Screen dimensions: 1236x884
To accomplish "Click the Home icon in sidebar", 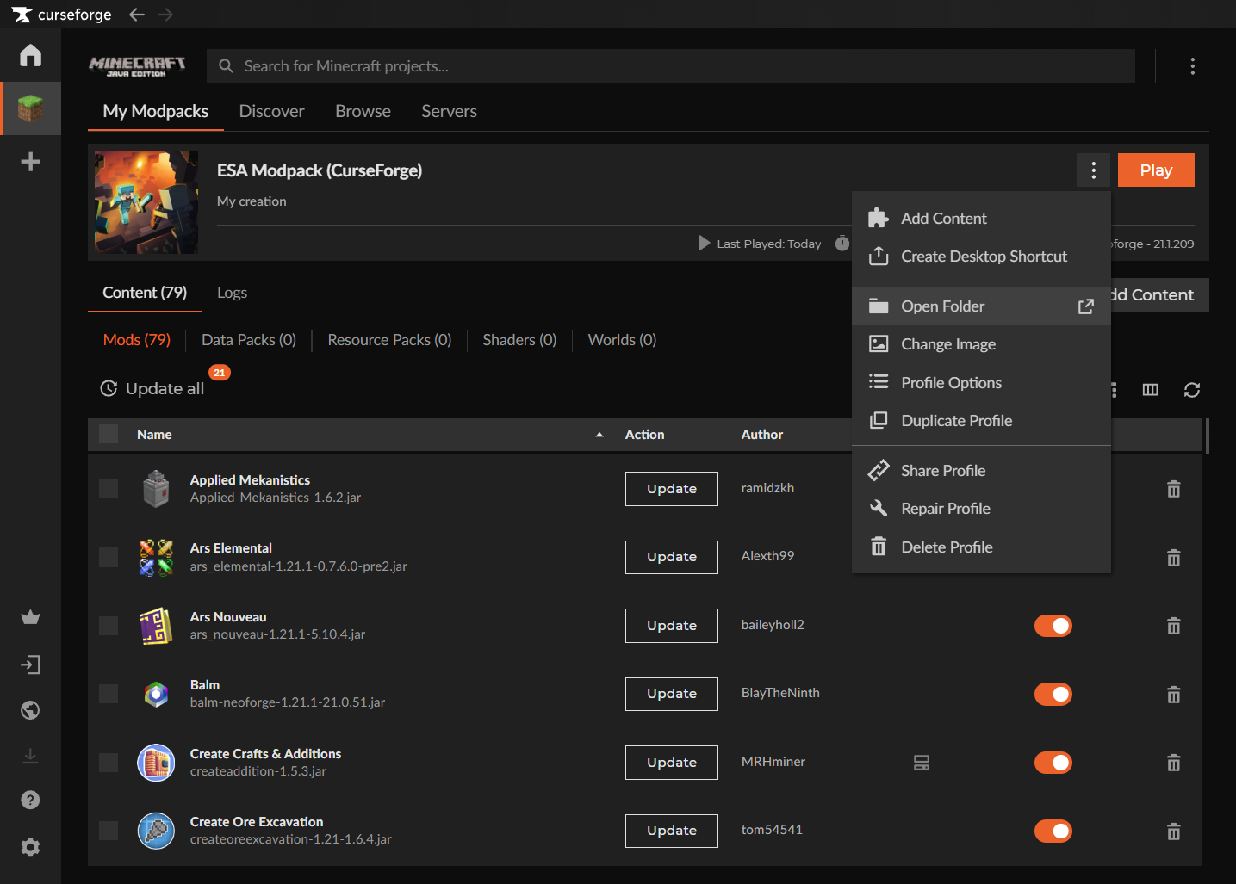I will pyautogui.click(x=30, y=55).
